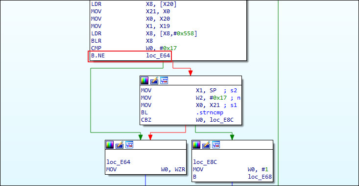Select the line 'LDR X8, [X8,#0x558]'
Screen dimensions: 359x186
(x=144, y=33)
